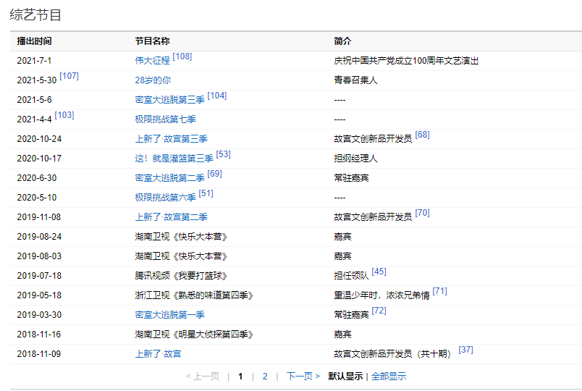Open reference [69] citation
The height and width of the screenshot is (391, 582).
point(215,175)
